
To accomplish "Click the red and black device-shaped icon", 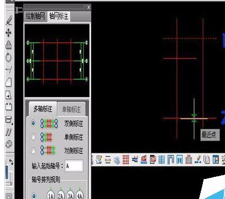I will pos(153,160).
